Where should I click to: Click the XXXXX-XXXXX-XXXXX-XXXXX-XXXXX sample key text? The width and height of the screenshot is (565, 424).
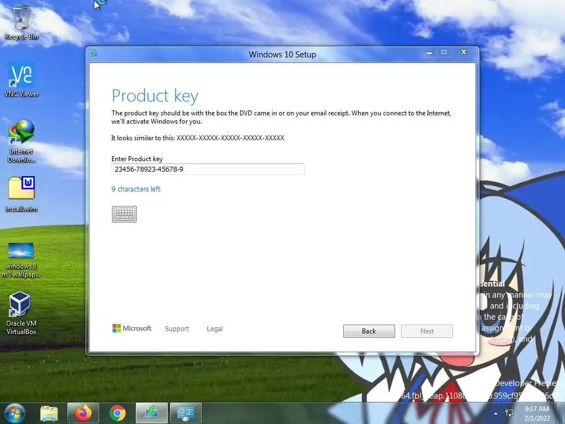click(230, 137)
